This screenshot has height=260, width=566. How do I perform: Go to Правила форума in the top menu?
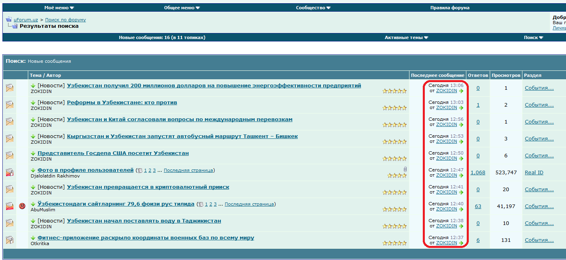[449, 8]
